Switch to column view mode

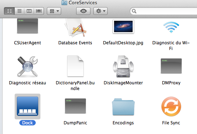coord(29,11)
